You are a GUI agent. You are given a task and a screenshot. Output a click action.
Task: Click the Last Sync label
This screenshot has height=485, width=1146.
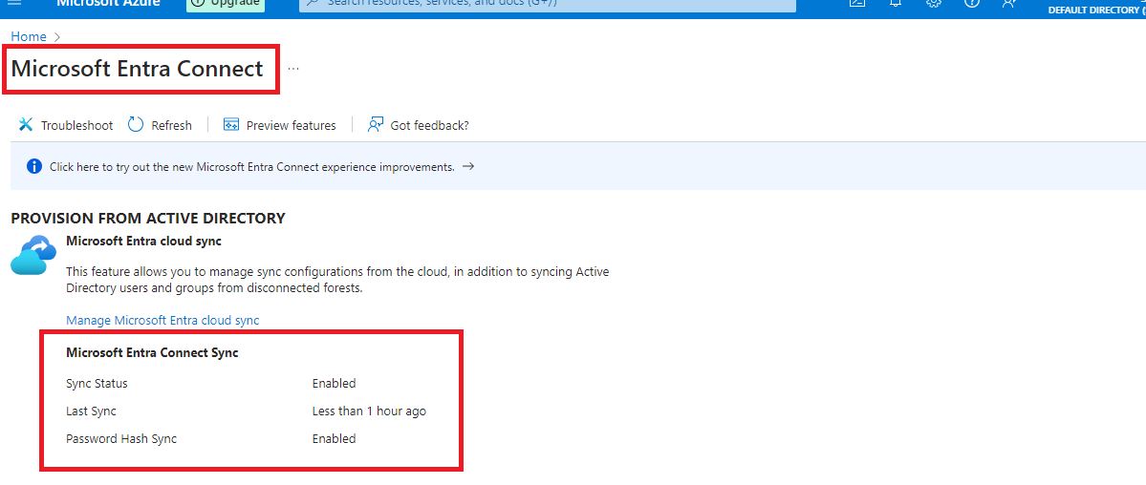tap(91, 411)
